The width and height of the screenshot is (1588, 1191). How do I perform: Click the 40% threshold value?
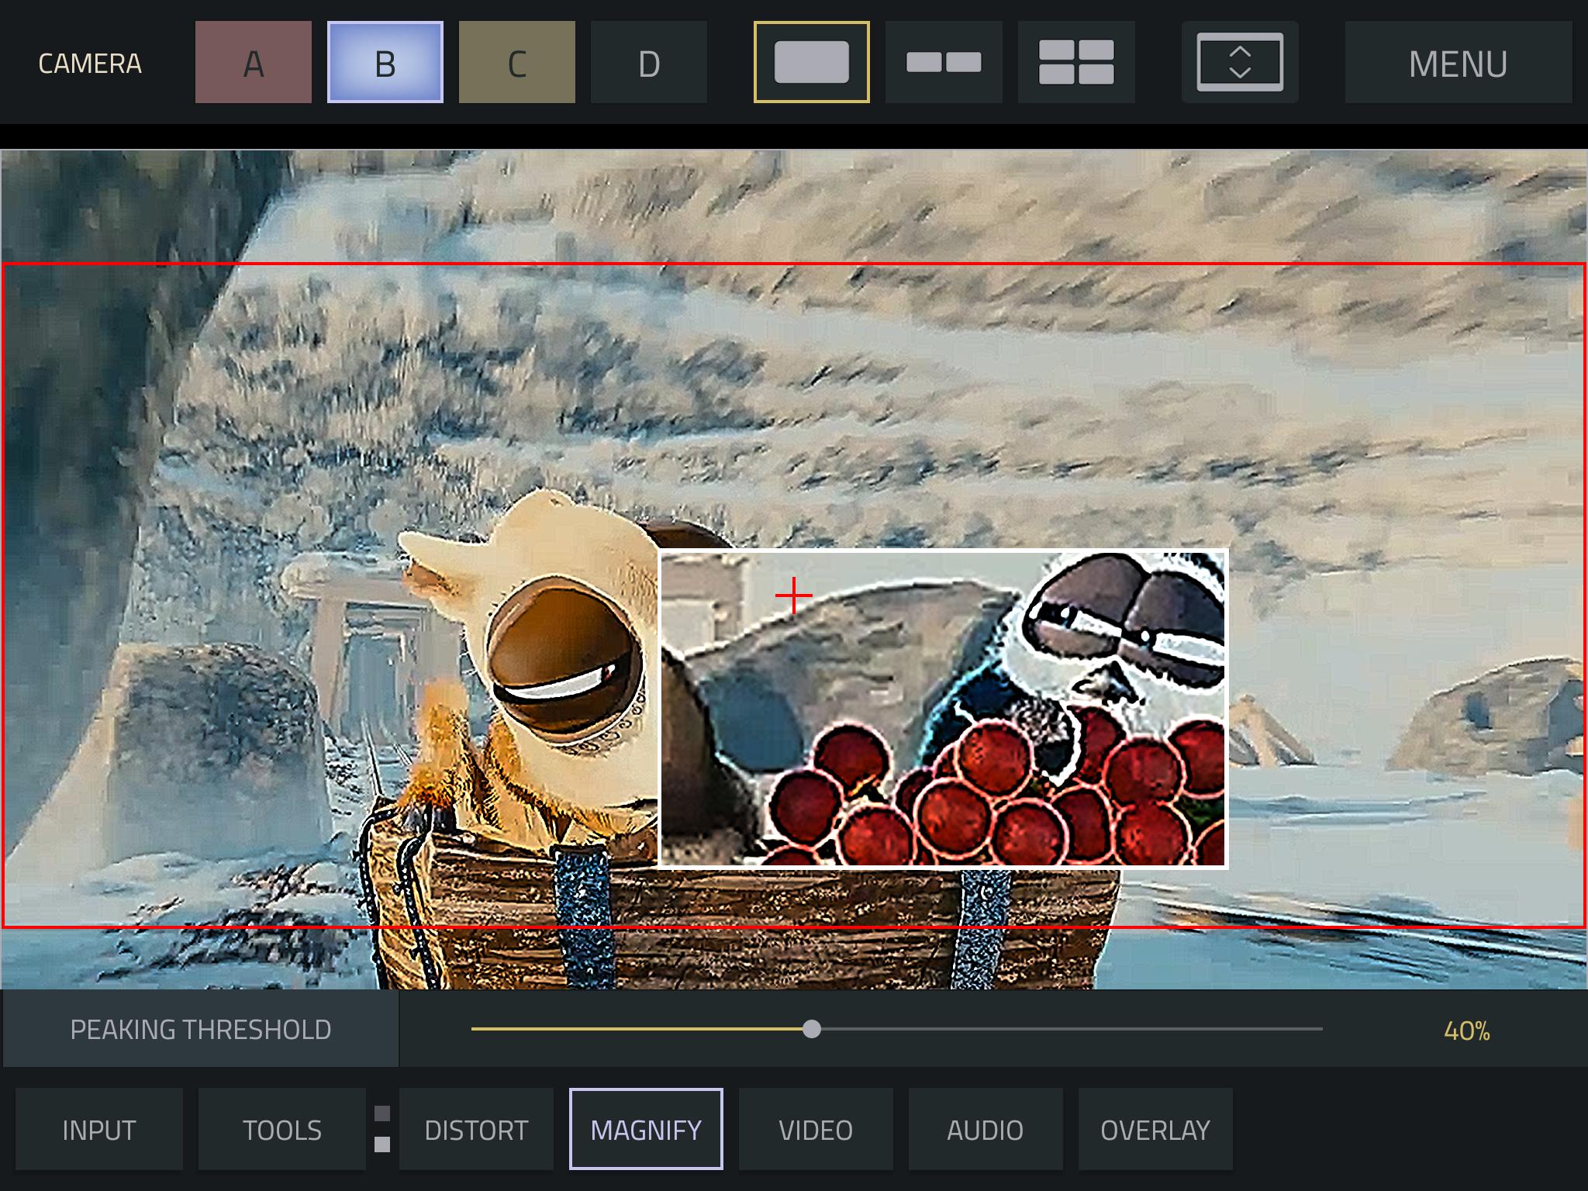1466,1030
